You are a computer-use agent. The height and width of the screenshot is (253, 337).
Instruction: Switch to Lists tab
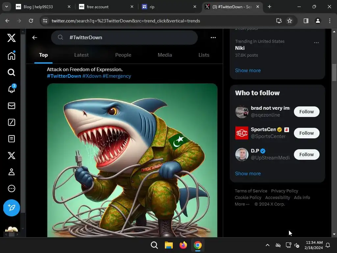[x=204, y=55]
